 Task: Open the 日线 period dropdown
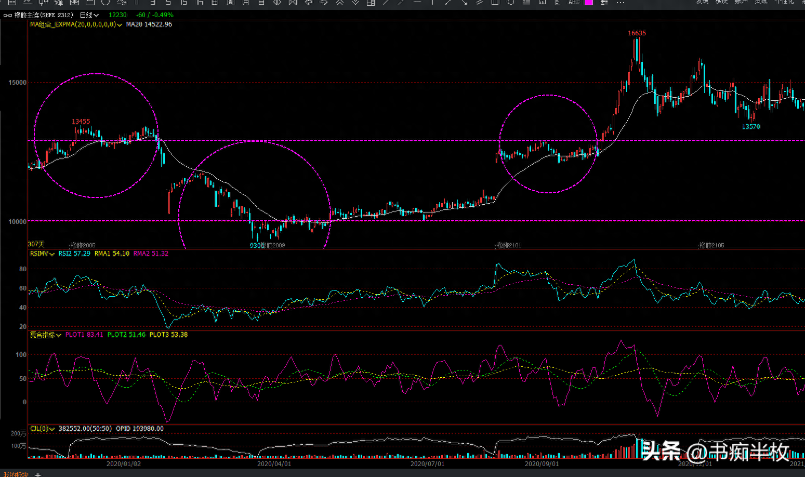pyautogui.click(x=89, y=15)
